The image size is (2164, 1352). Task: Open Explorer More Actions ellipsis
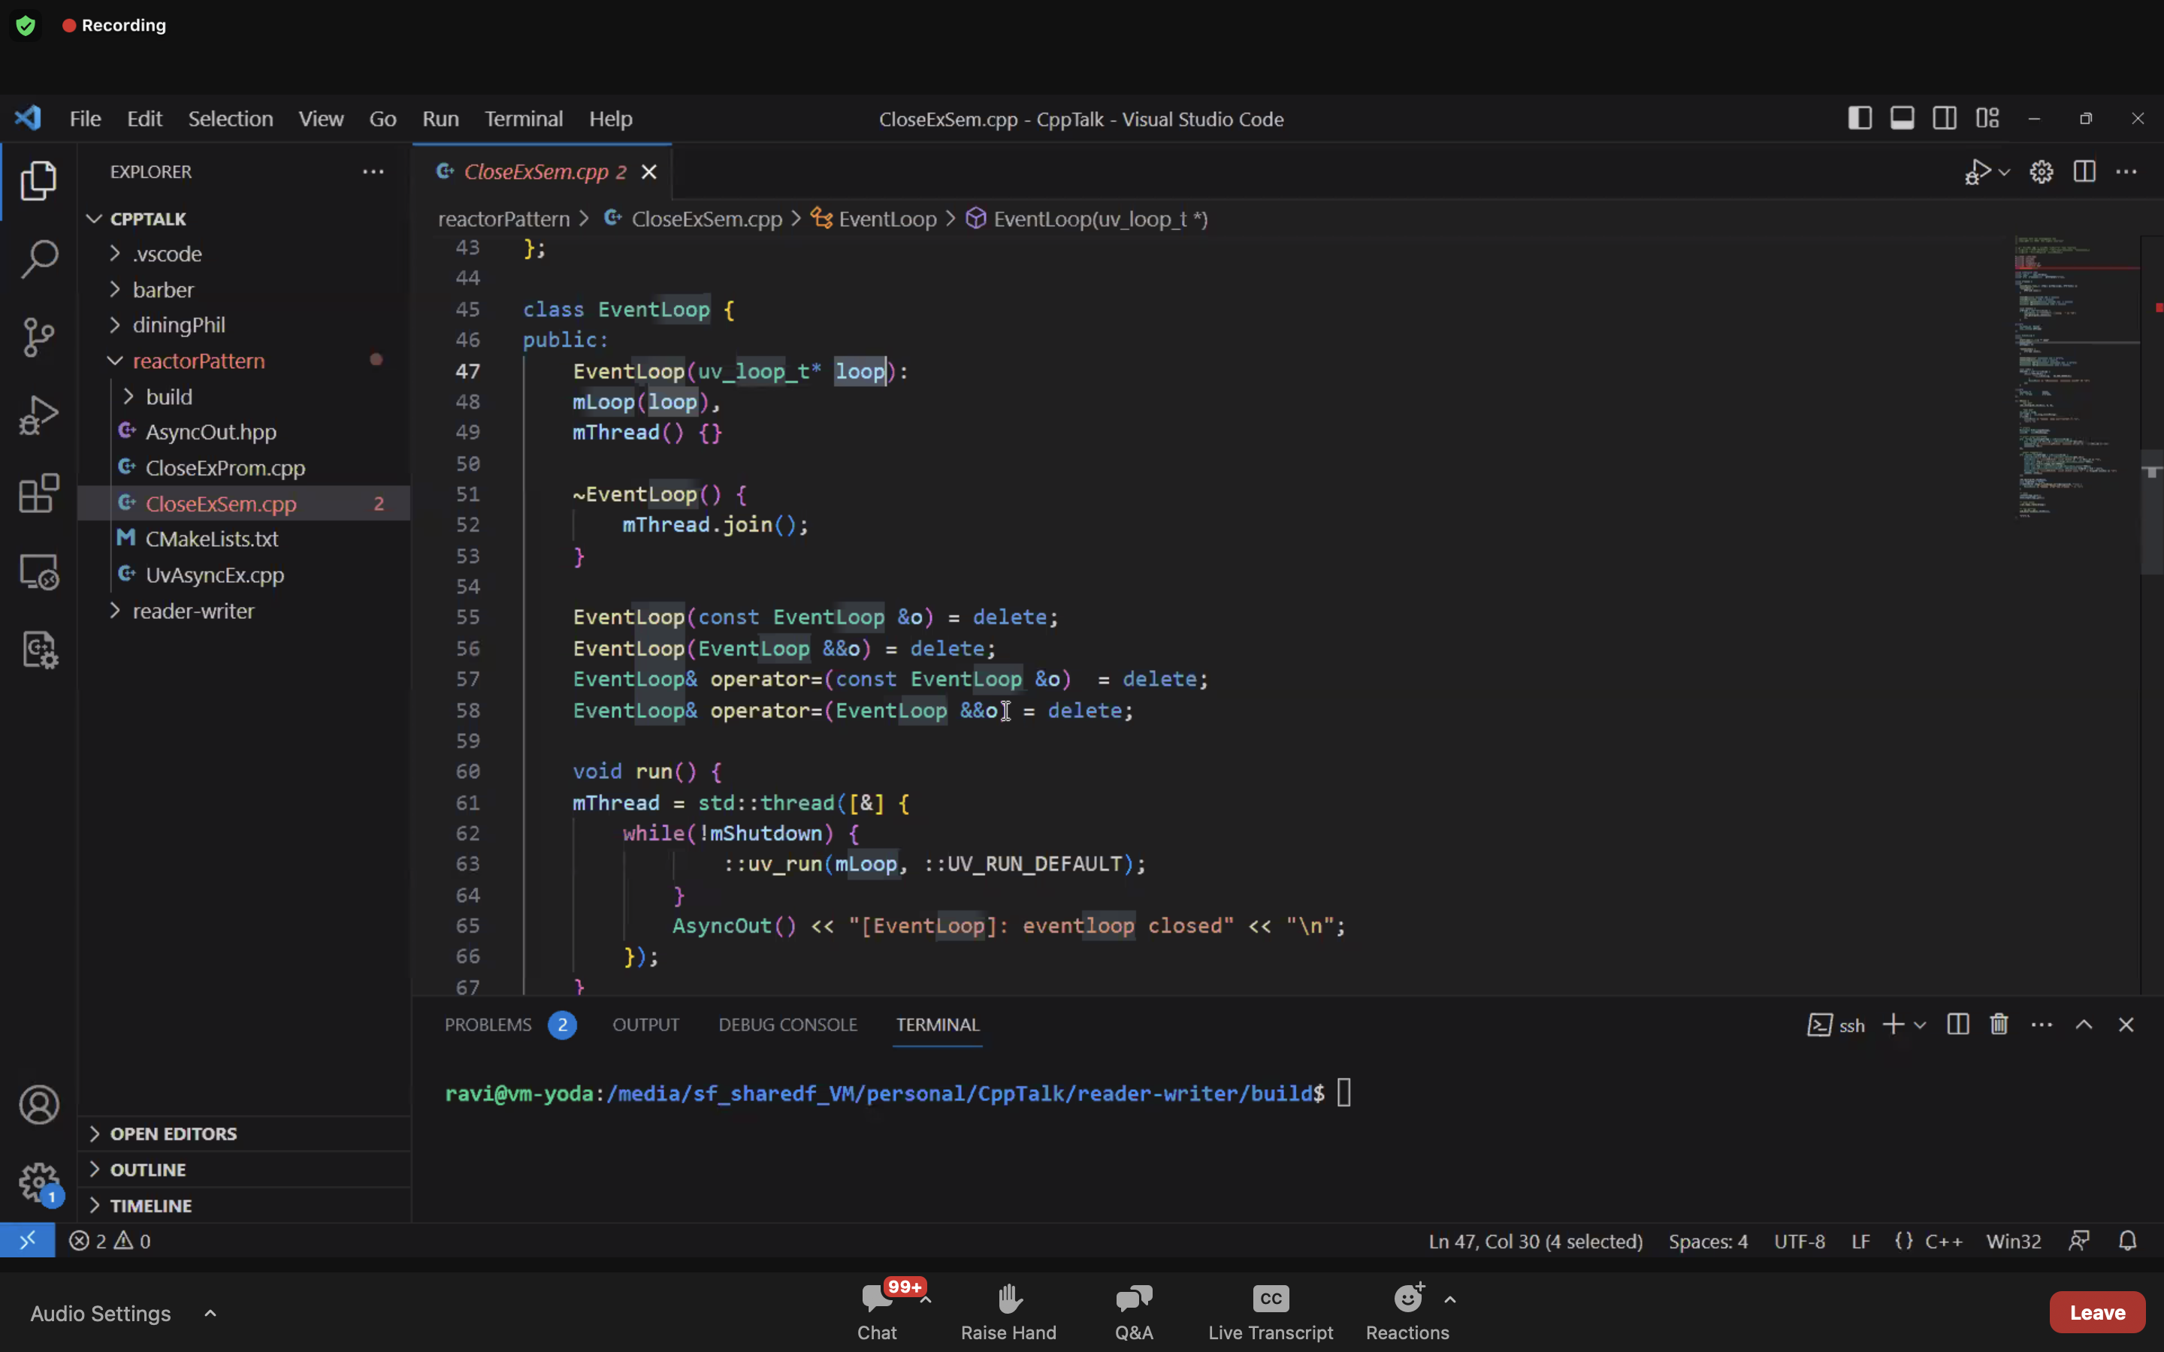pos(373,172)
